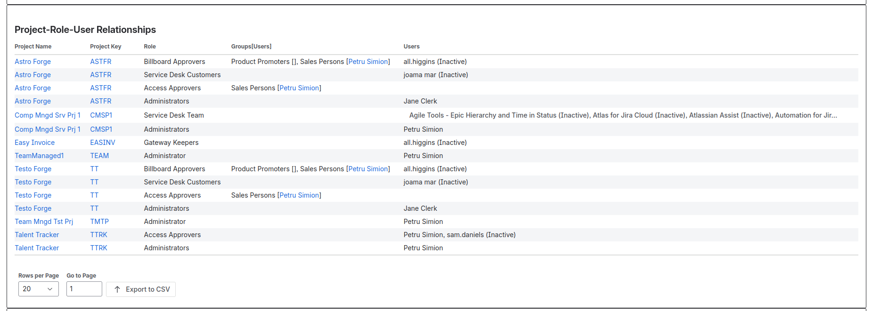This screenshot has width=872, height=311.
Task: Open the Team Mngd Tst Prj link
Action: 44,222
